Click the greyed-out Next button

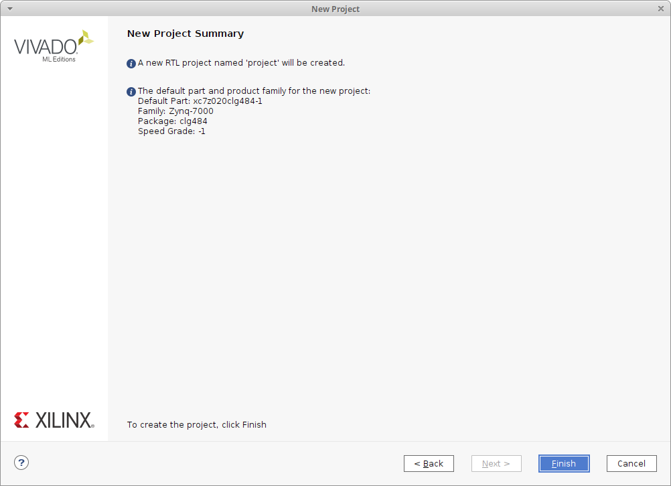pyautogui.click(x=496, y=463)
